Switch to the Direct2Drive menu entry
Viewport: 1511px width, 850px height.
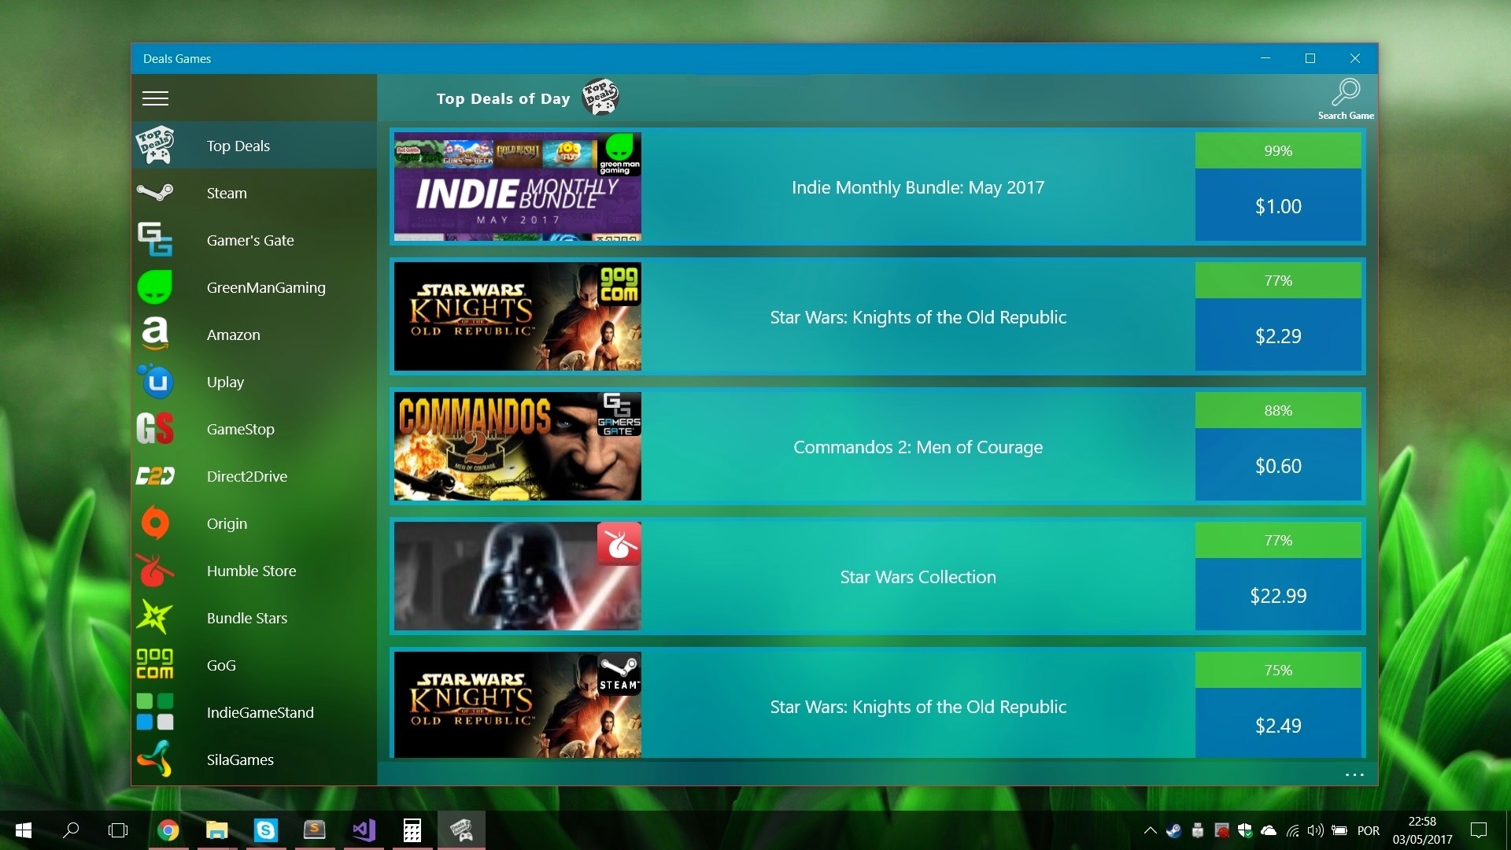[246, 476]
